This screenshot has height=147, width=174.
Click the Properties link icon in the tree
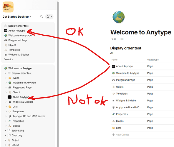click(10, 121)
